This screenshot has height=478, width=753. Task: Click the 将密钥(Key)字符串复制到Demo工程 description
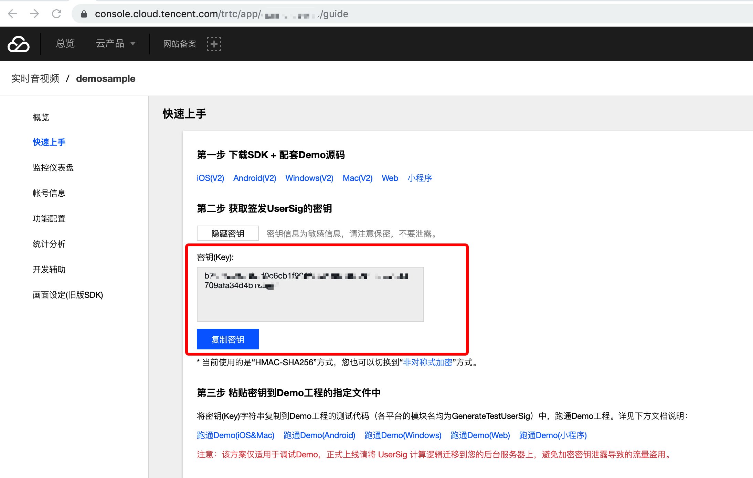442,416
